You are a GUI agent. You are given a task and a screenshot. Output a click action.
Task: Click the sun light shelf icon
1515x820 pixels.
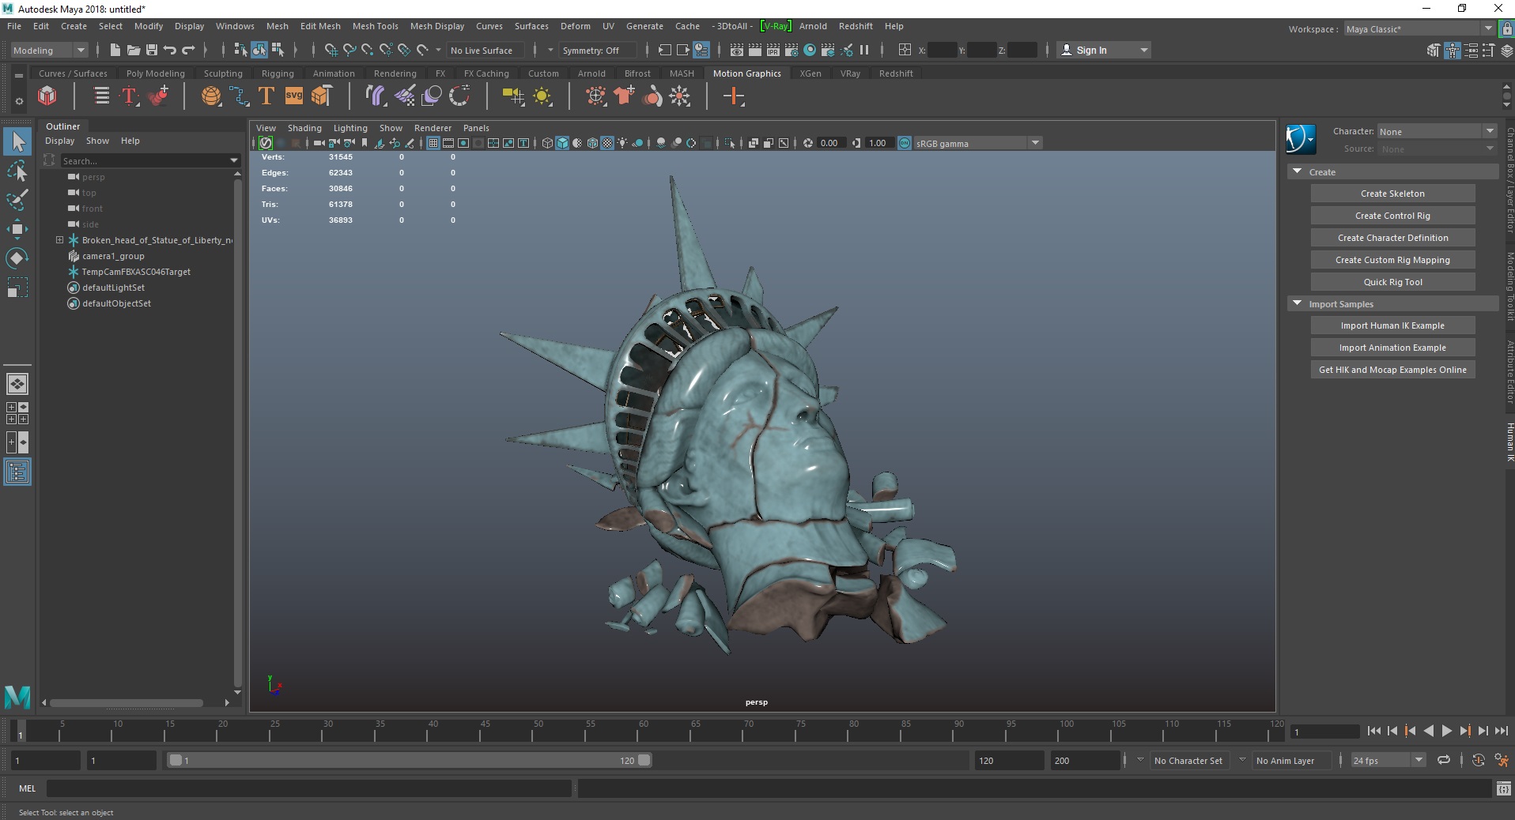542,96
